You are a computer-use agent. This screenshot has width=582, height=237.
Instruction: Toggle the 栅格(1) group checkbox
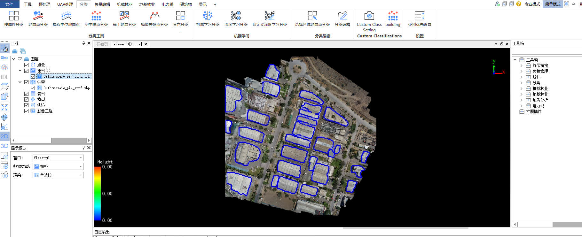pyautogui.click(x=27, y=71)
